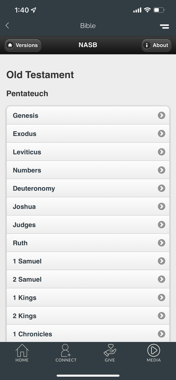Screen dimensions: 176x380
Task: Open the Numbers book
Action: point(88,170)
